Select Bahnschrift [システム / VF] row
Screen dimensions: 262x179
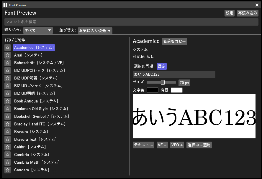click(39, 63)
